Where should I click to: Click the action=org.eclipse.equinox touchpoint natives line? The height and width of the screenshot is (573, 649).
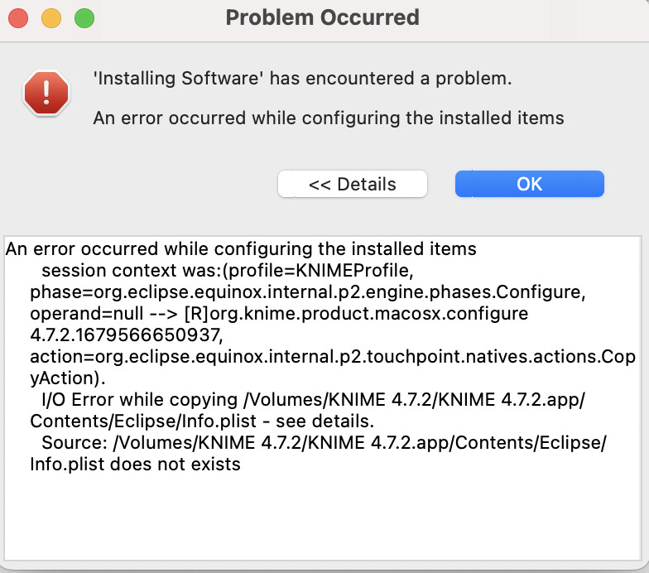(x=333, y=356)
